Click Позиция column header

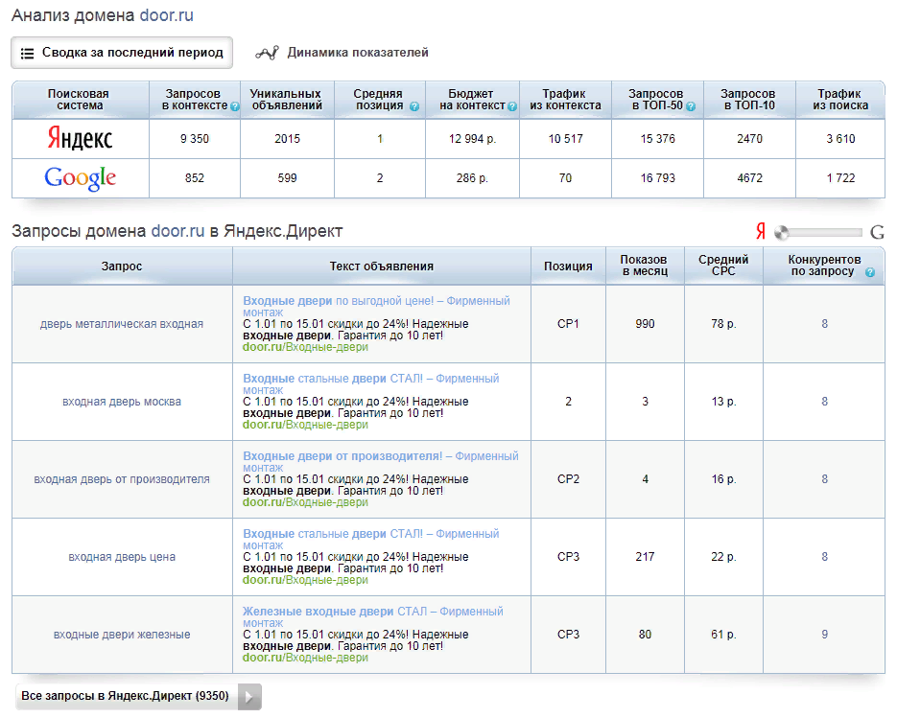pyautogui.click(x=568, y=266)
